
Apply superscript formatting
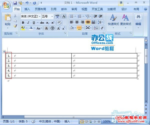(x=53, y=23)
